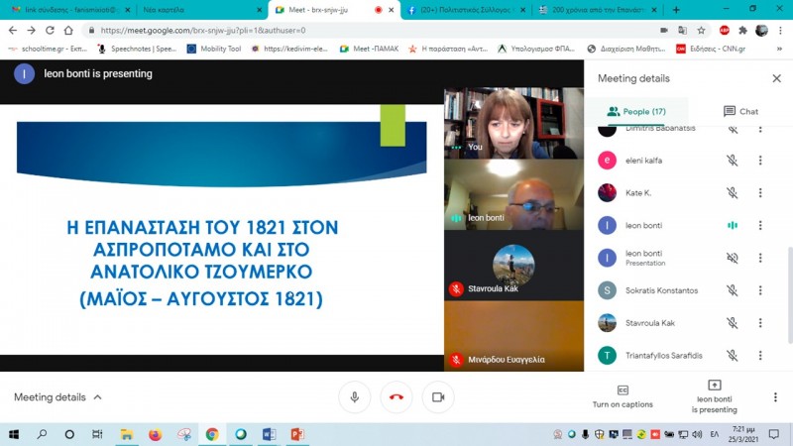Turn on captions
793x446 pixels.
click(x=623, y=395)
